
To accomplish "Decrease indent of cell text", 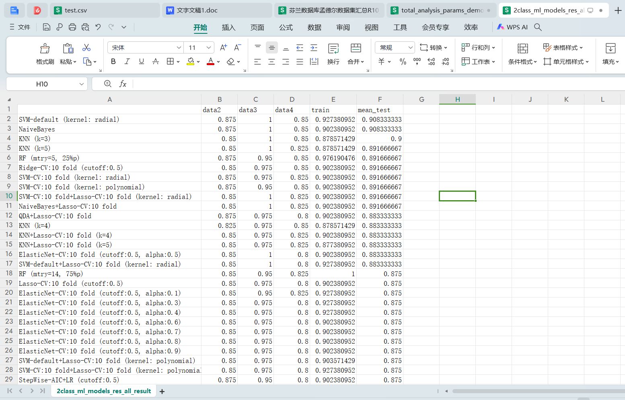I will 300,47.
